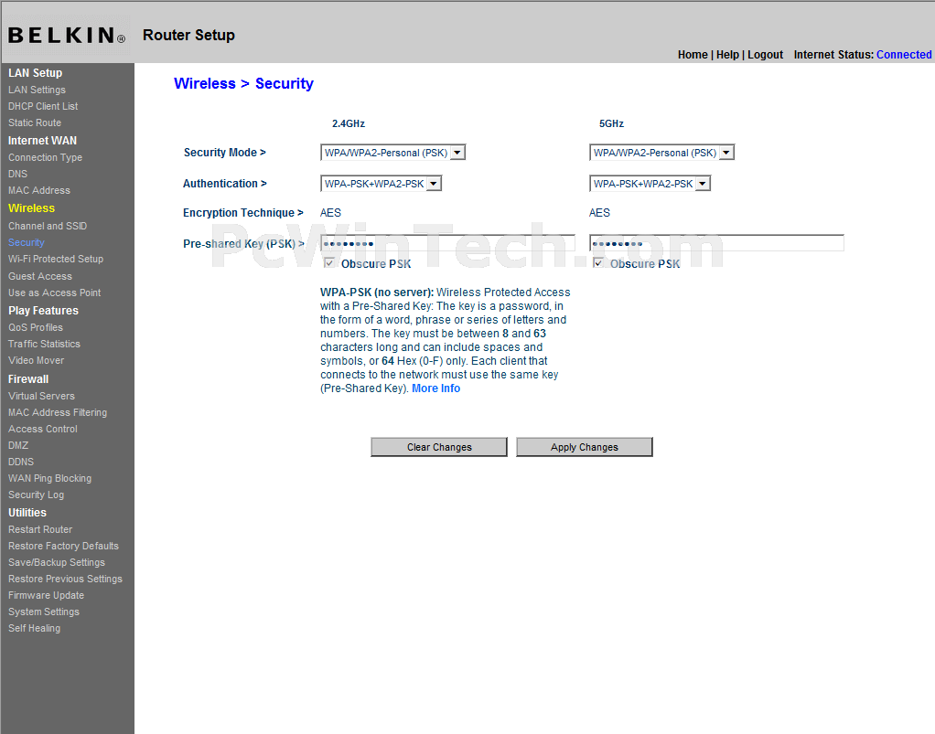Open LAN Settings in sidebar
Viewport: 935px width, 734px height.
pyautogui.click(x=37, y=90)
